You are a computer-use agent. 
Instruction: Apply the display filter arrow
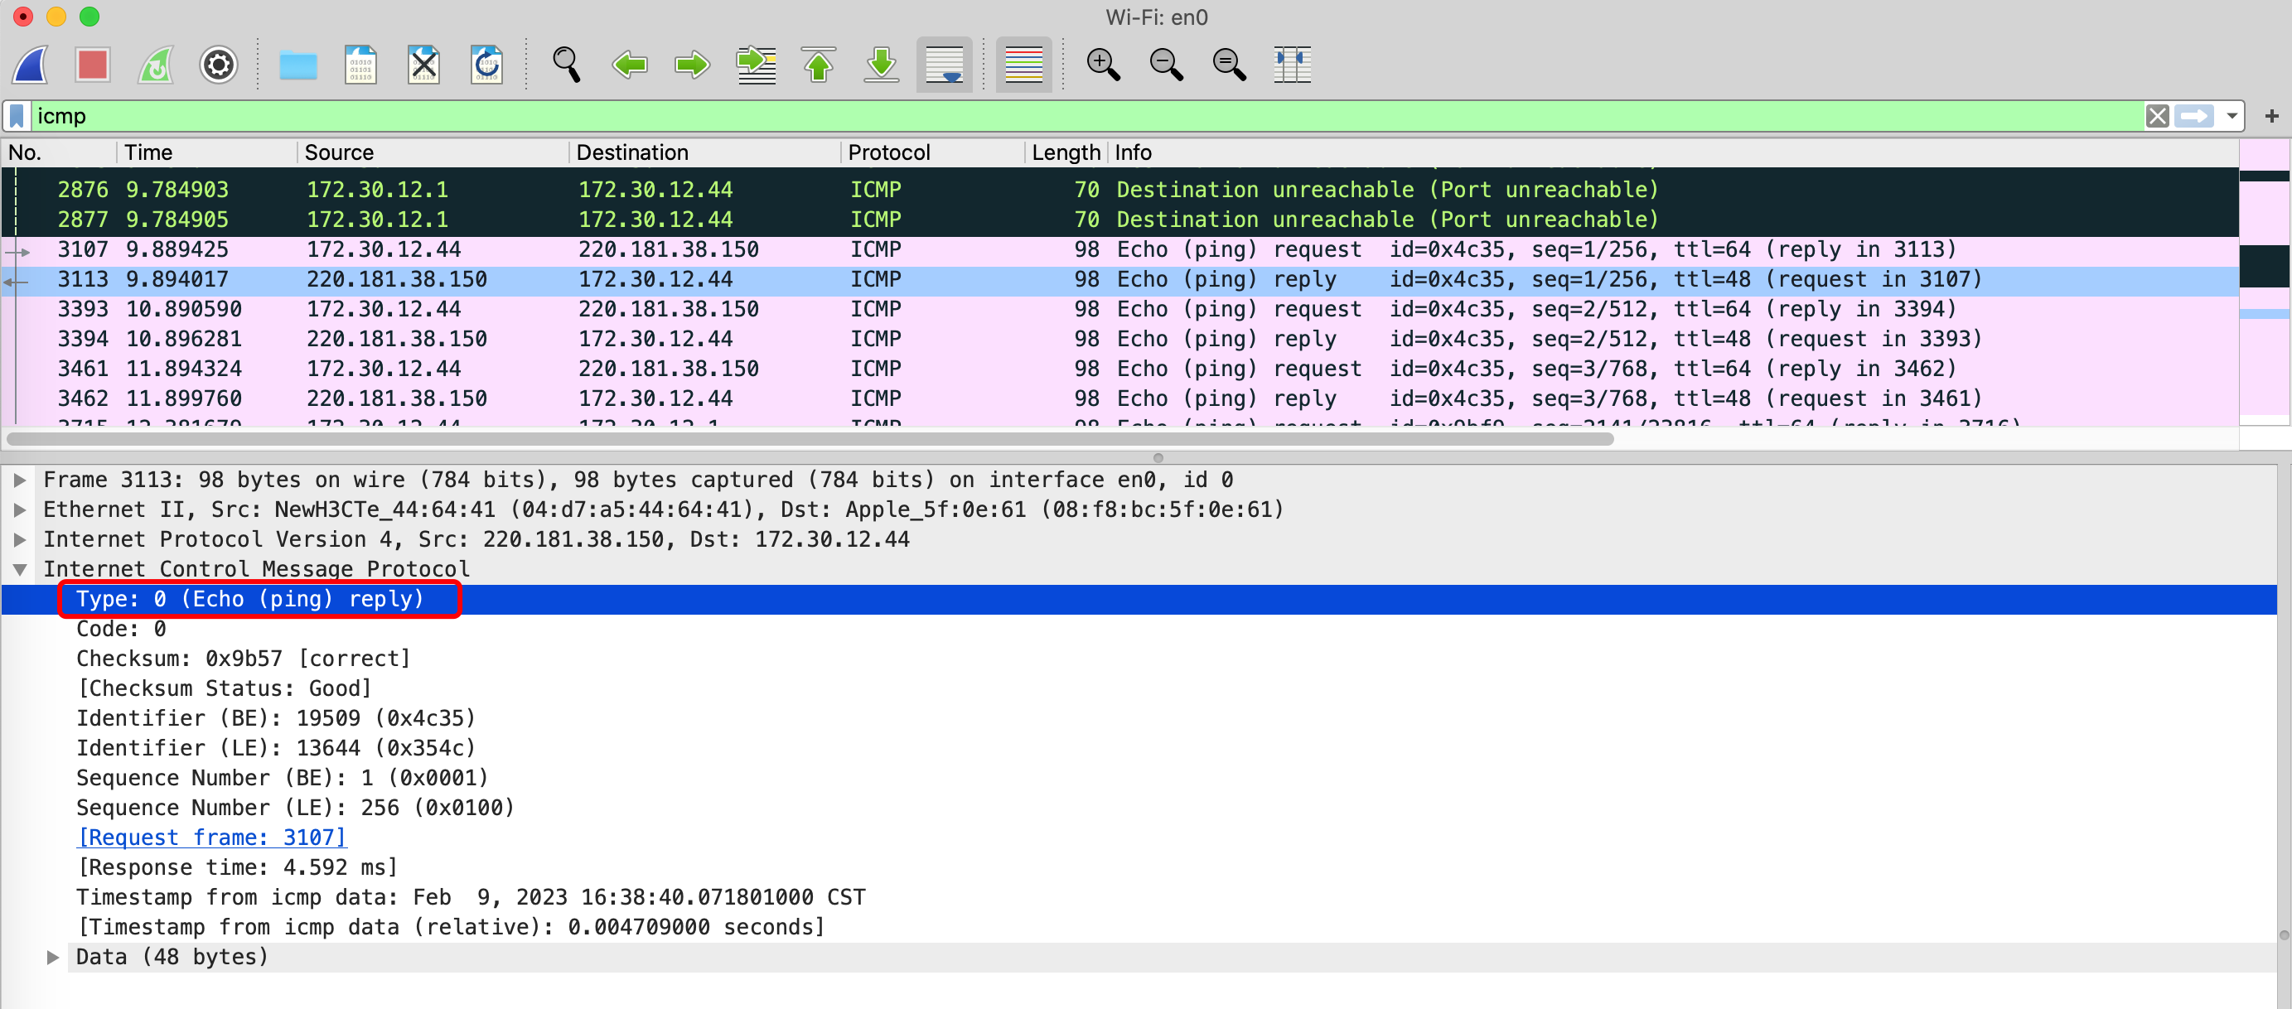pos(2193,117)
